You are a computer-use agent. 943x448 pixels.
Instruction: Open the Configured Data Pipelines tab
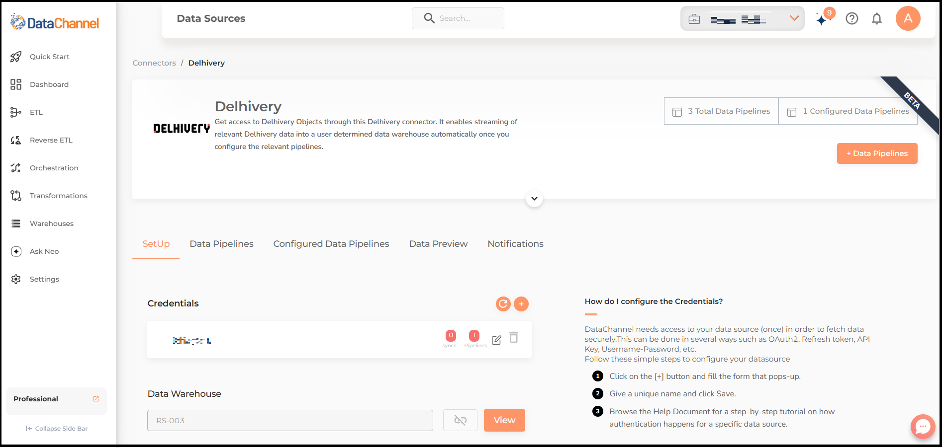coord(331,244)
